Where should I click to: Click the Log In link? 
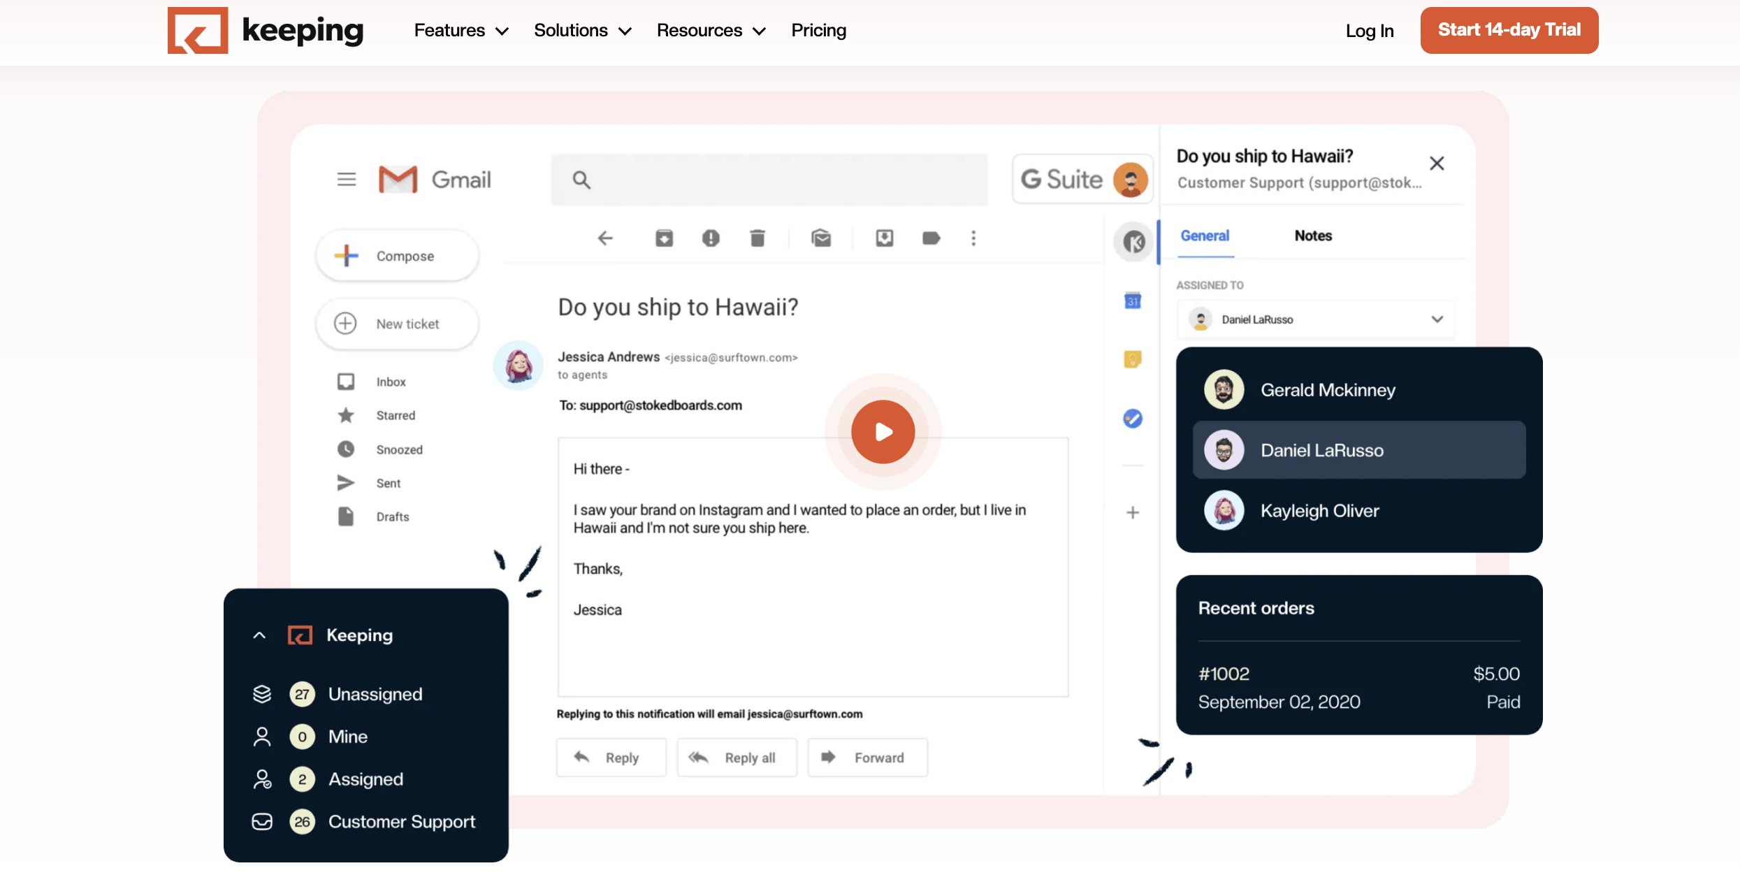point(1369,31)
